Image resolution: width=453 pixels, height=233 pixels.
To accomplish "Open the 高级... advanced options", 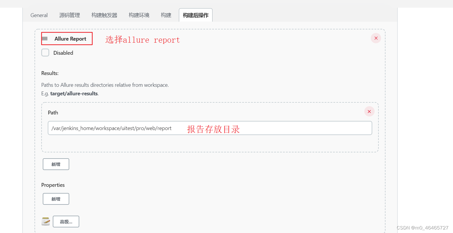I will (66, 222).
